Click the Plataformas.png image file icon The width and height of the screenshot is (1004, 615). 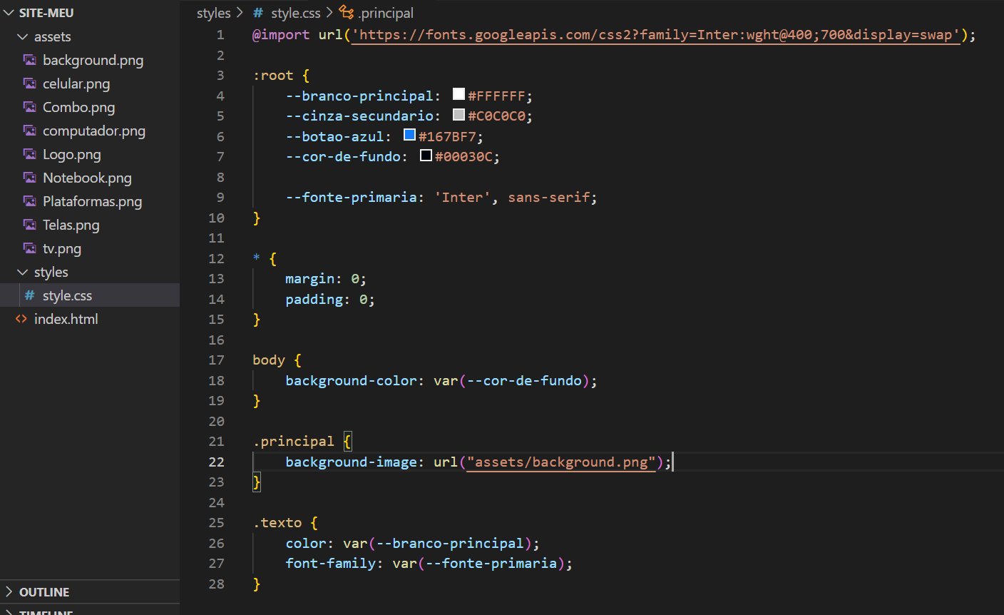[30, 201]
